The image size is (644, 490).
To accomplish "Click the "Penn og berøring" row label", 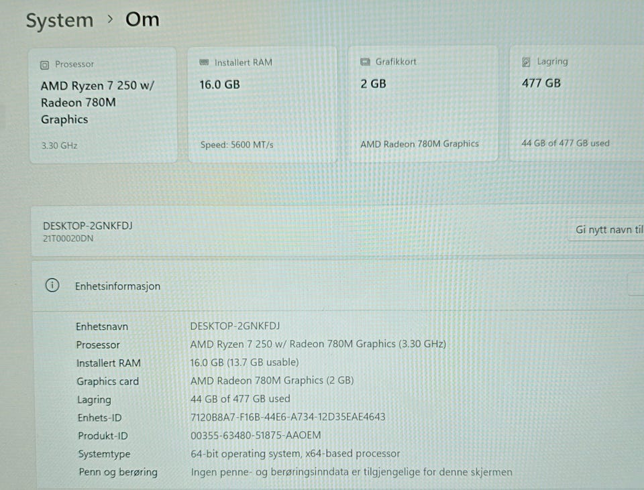I will pyautogui.click(x=118, y=472).
